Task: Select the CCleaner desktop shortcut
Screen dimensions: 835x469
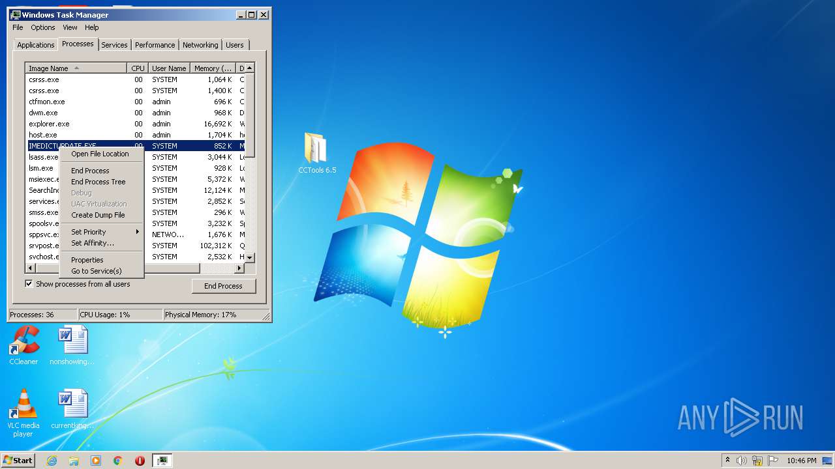Action: tap(23, 345)
